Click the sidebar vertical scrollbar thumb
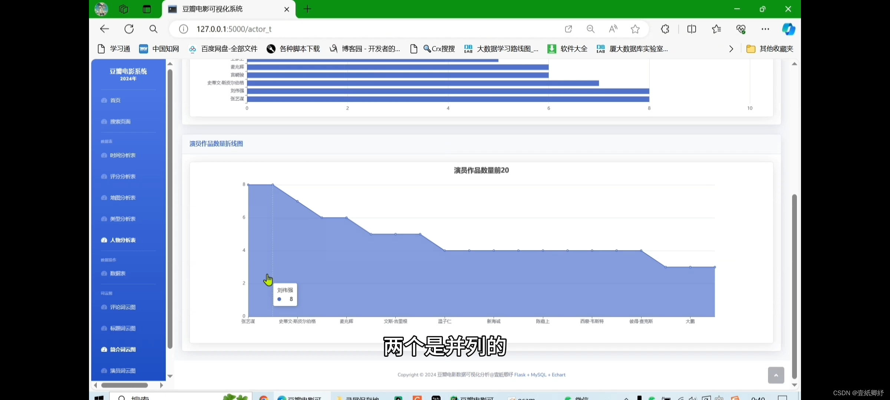Image resolution: width=890 pixels, height=400 pixels. [170, 209]
